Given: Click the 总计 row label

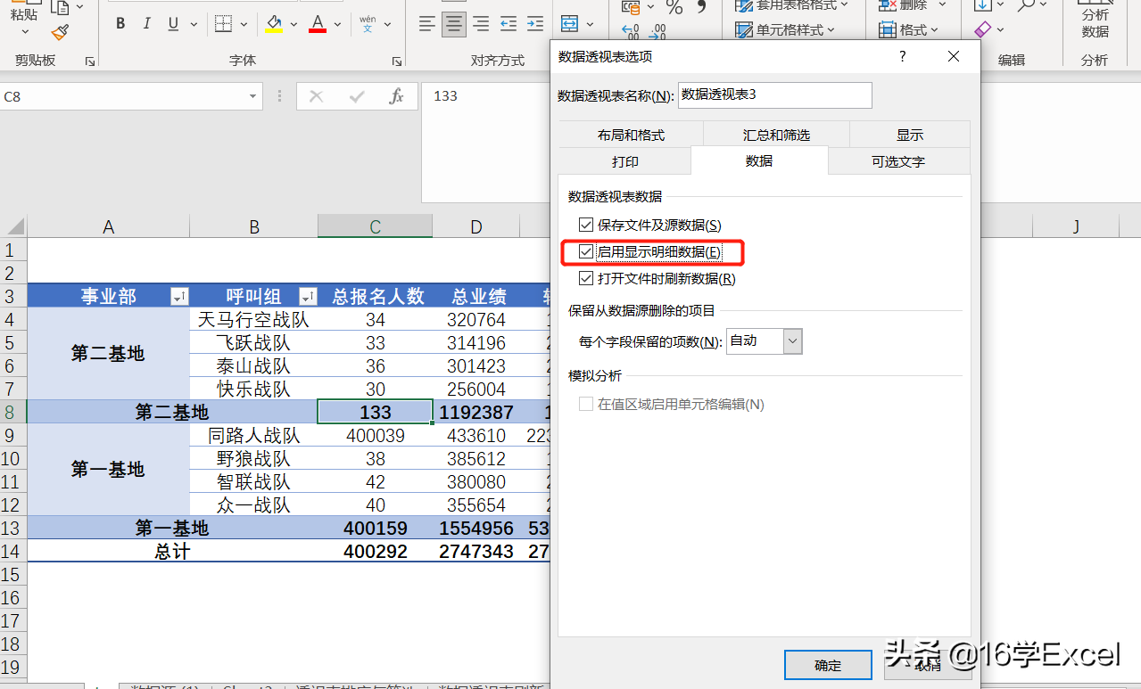Looking at the screenshot, I should 172,551.
